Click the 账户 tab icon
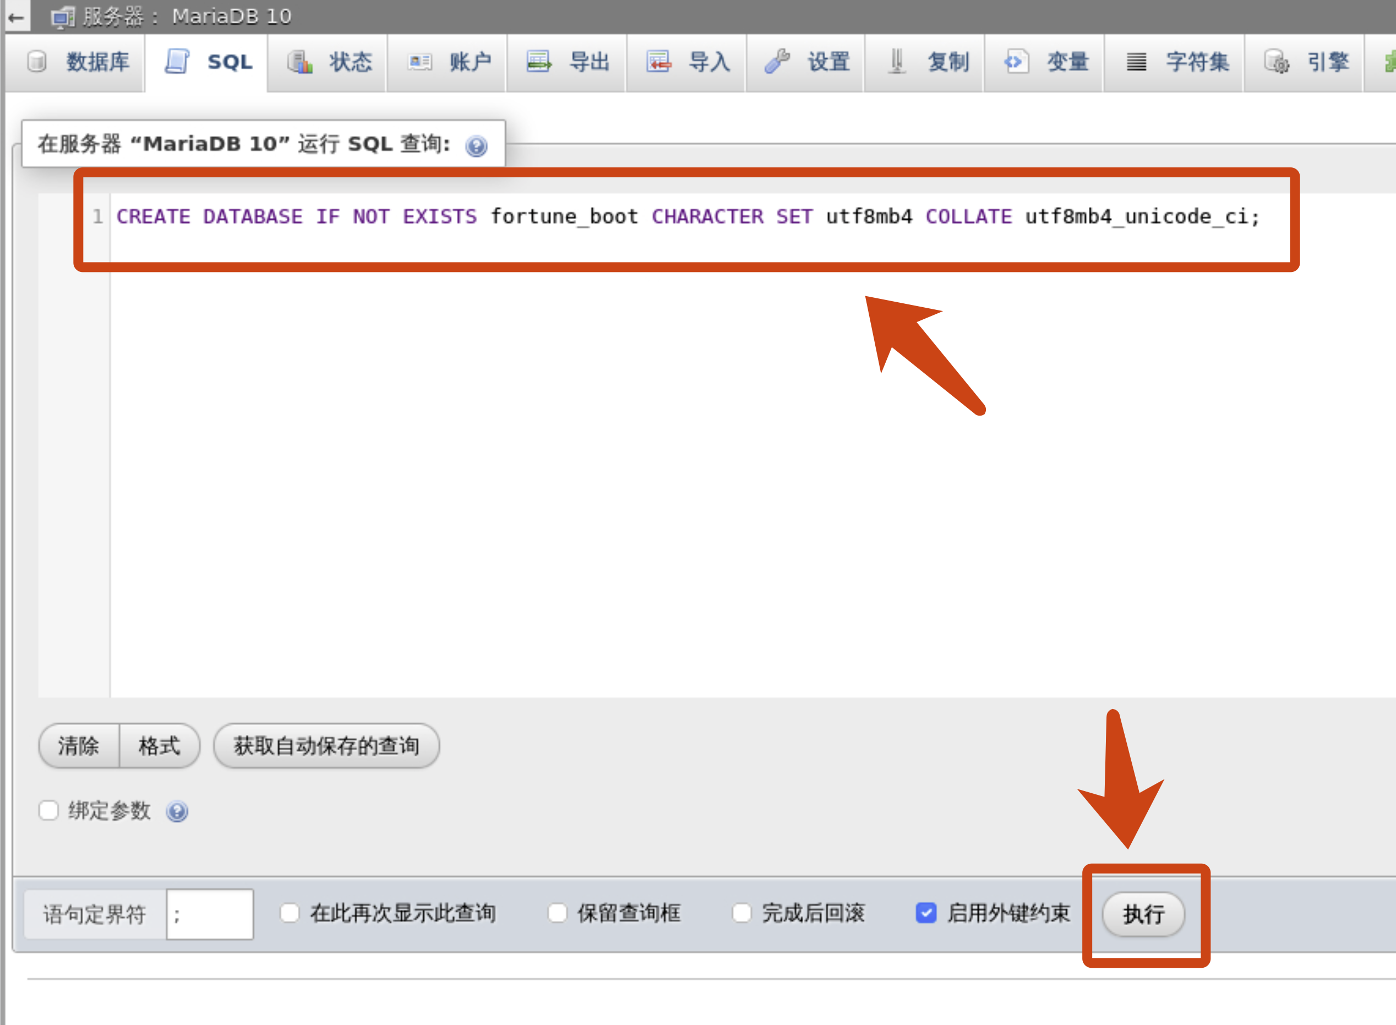Screen dimensions: 1396x1025 [x=420, y=62]
